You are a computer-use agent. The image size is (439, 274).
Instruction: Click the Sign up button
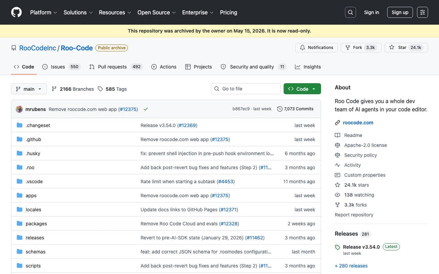(x=400, y=12)
